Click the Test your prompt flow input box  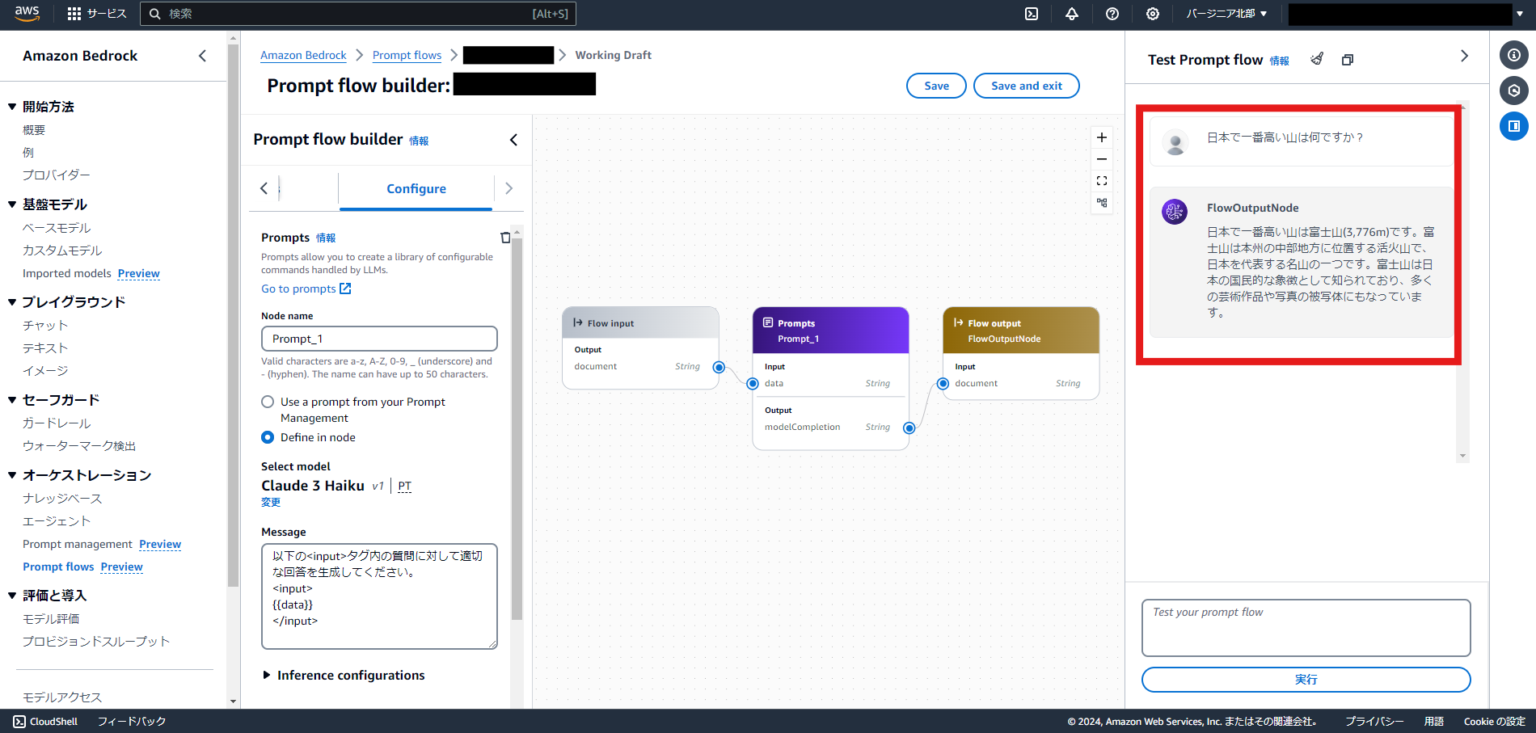coord(1306,628)
